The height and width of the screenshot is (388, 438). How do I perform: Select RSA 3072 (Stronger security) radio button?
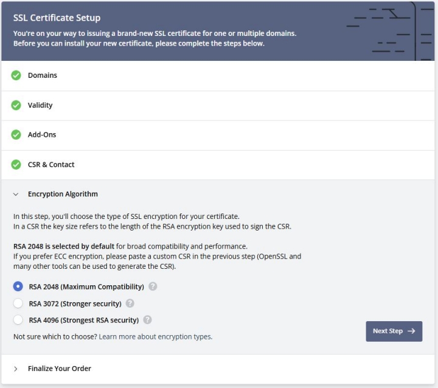tap(18, 303)
